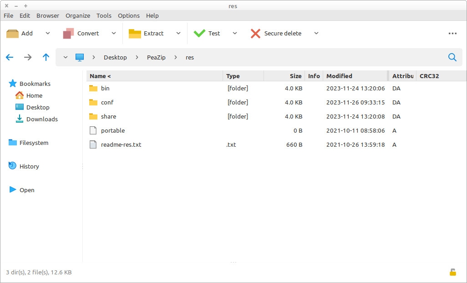Screen dimensions: 467x283
Task: Click the .txt type cell
Action: pyautogui.click(x=231, y=144)
